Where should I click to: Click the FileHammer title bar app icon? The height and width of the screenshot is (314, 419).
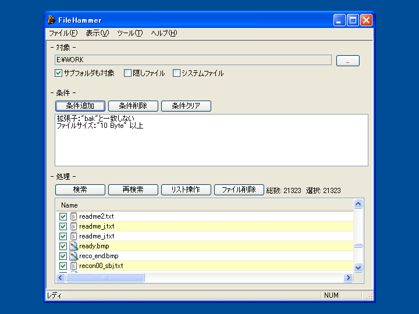tap(51, 20)
